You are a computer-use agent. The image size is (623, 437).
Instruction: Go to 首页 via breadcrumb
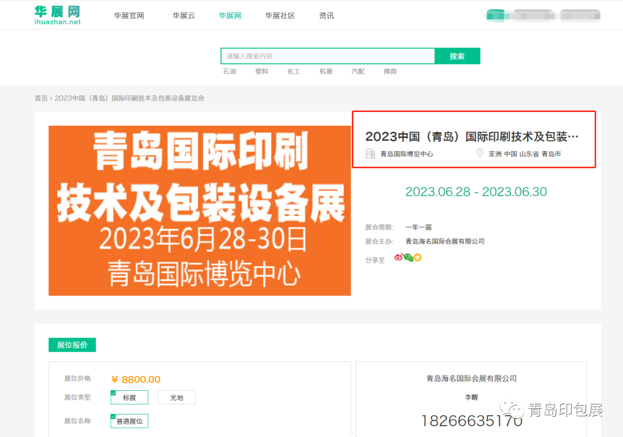click(x=41, y=98)
